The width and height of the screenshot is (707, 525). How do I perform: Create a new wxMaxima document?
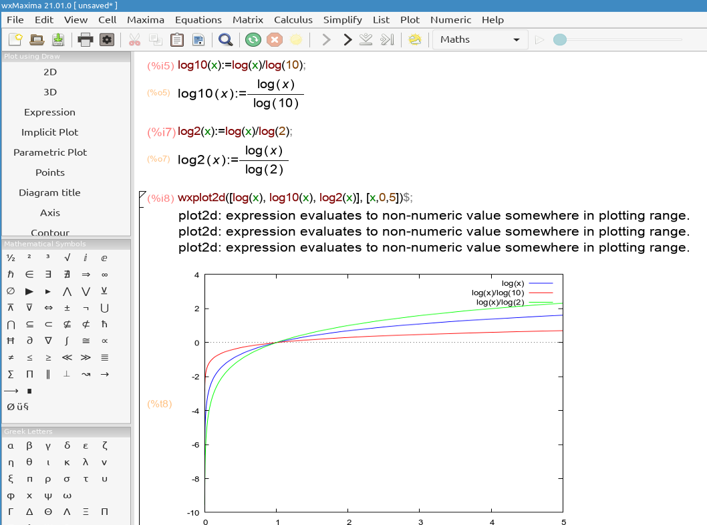14,39
